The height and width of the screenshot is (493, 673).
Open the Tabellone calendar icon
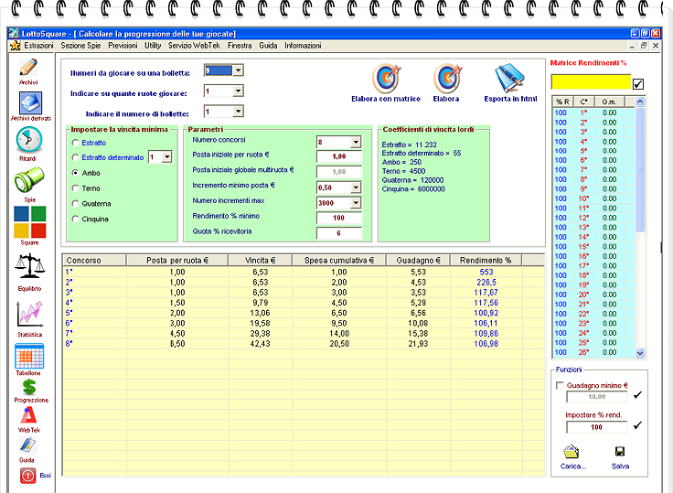[29, 356]
